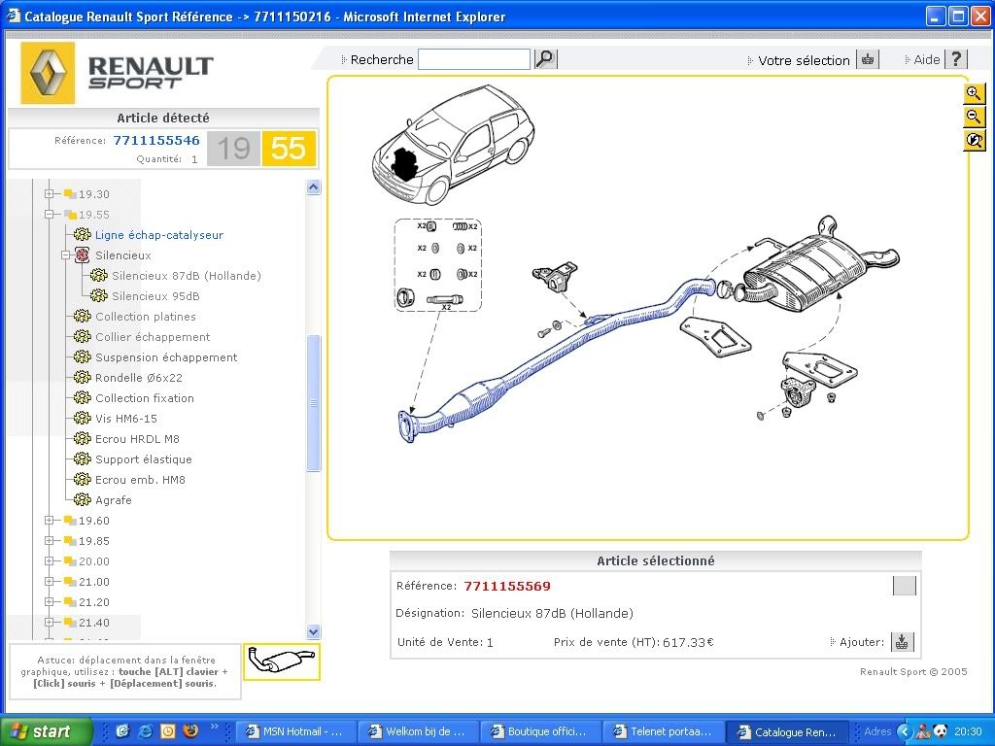Expand the 20.00 tree node
Viewport: 995px width, 746px height.
(x=49, y=560)
